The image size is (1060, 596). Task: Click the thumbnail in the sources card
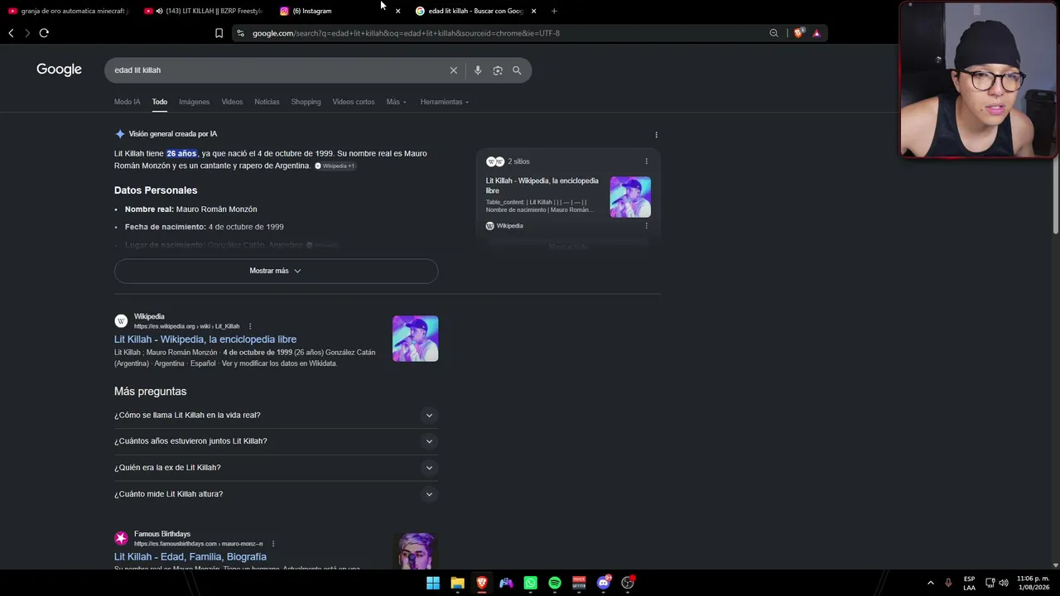[630, 197]
